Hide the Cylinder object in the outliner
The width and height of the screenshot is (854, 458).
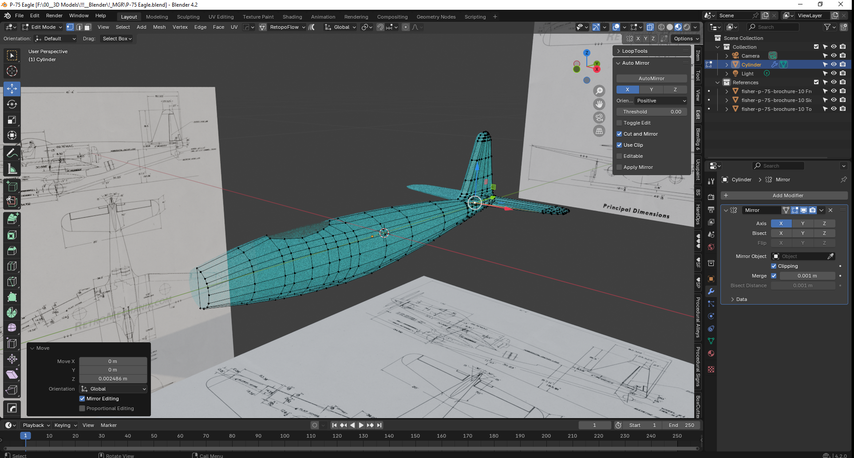[x=834, y=65]
